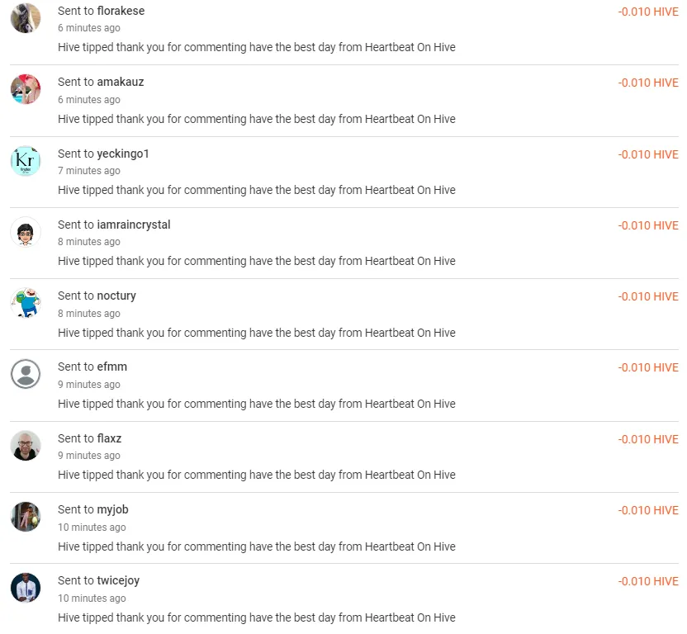Click the noctury username link

click(x=116, y=296)
